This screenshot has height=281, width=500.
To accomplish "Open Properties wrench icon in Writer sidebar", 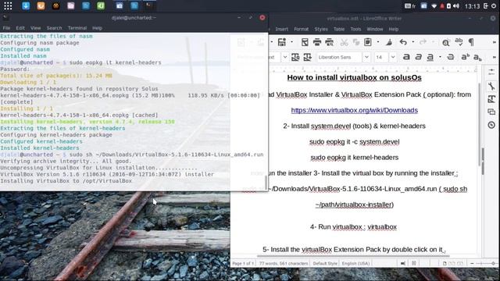I will tap(491, 86).
